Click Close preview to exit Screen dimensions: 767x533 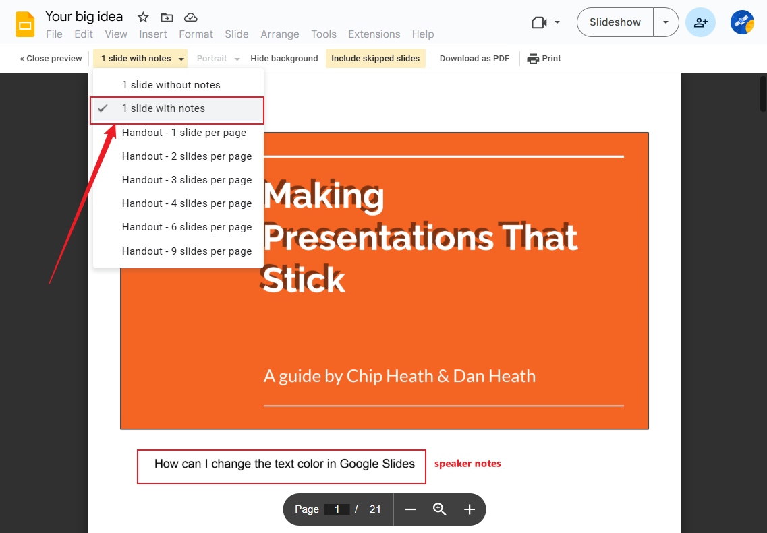(50, 58)
